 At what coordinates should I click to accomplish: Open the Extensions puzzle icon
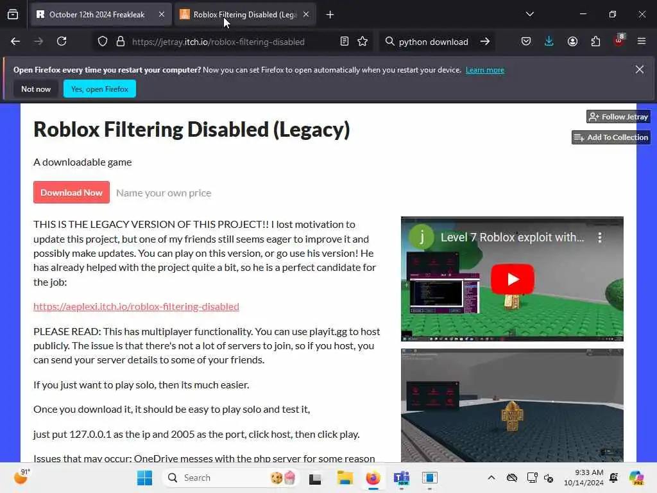595,42
